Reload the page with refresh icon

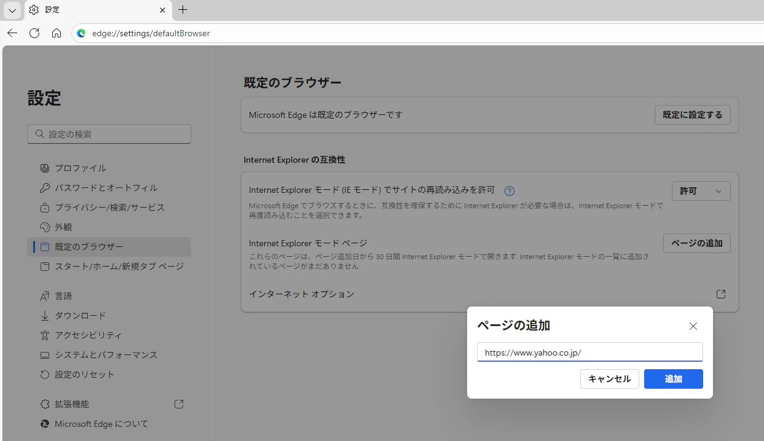click(34, 33)
